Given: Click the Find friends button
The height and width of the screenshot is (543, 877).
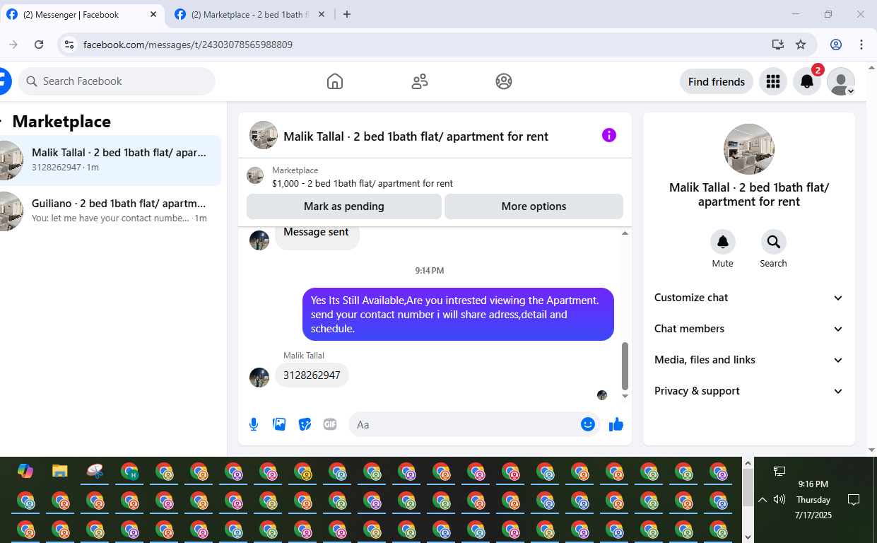Looking at the screenshot, I should point(717,81).
